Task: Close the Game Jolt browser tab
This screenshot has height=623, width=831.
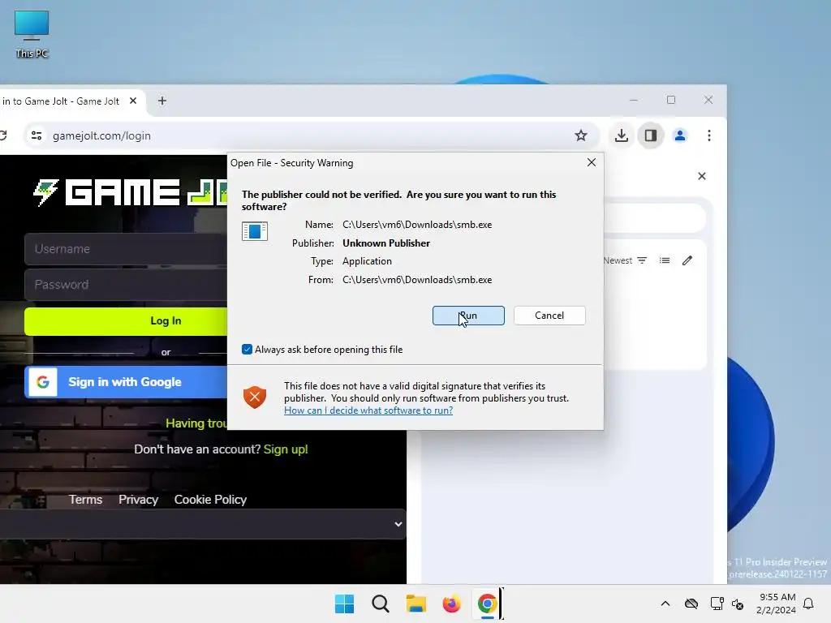Action: coord(133,101)
